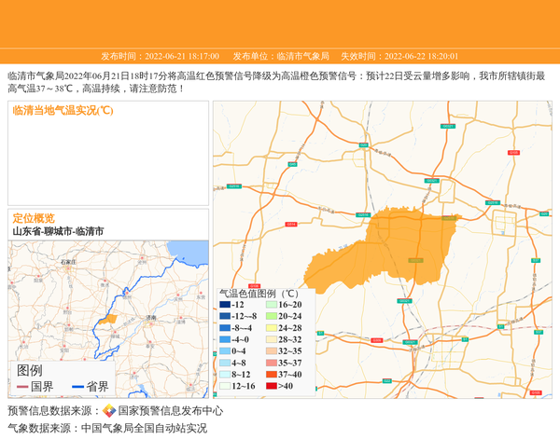Click the 山东省-聊城市-临清市 location text
This screenshot has width=560, height=439.
point(58,231)
